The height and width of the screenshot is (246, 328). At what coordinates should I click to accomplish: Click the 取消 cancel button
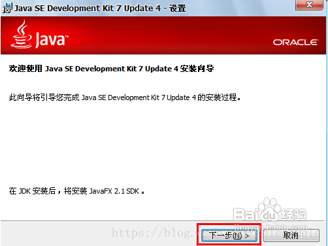(x=291, y=236)
